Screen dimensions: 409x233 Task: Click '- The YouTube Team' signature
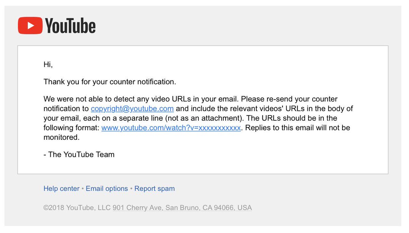[x=79, y=154]
